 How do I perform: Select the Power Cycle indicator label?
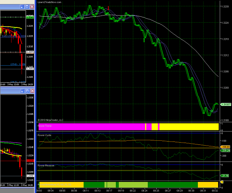45,135
